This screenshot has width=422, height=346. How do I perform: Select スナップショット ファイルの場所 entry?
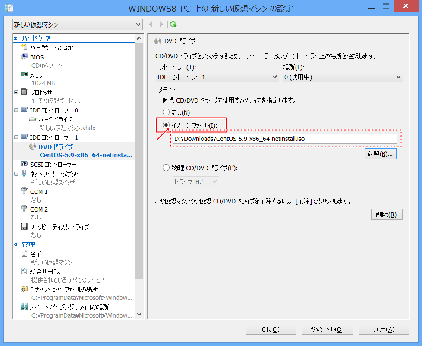(64, 290)
